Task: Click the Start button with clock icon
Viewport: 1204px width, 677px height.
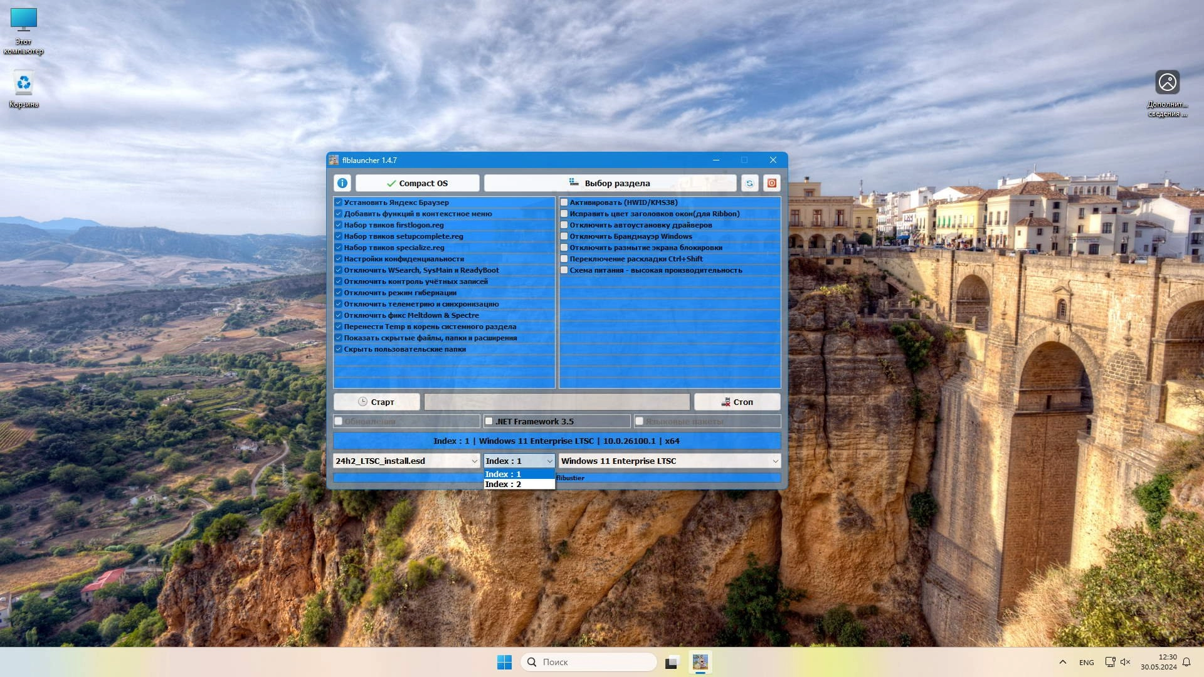Action: coord(376,401)
